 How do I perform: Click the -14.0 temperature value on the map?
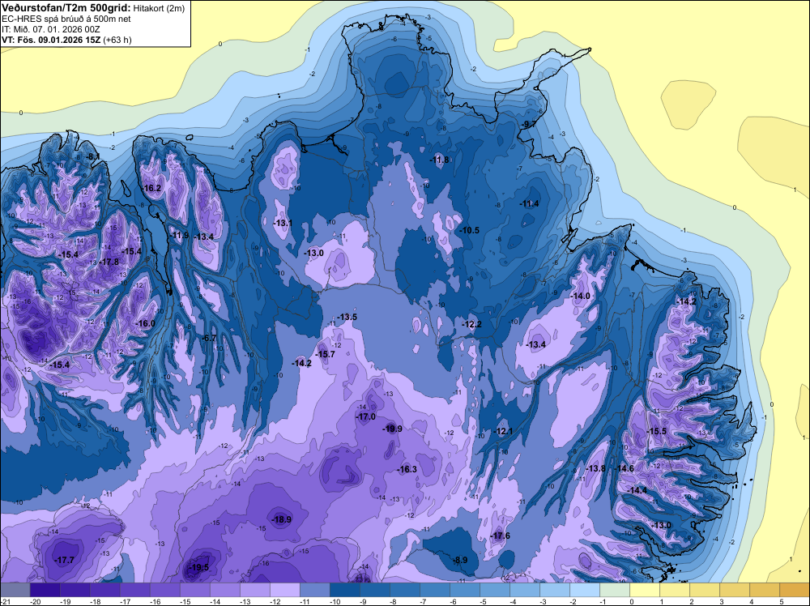[580, 296]
